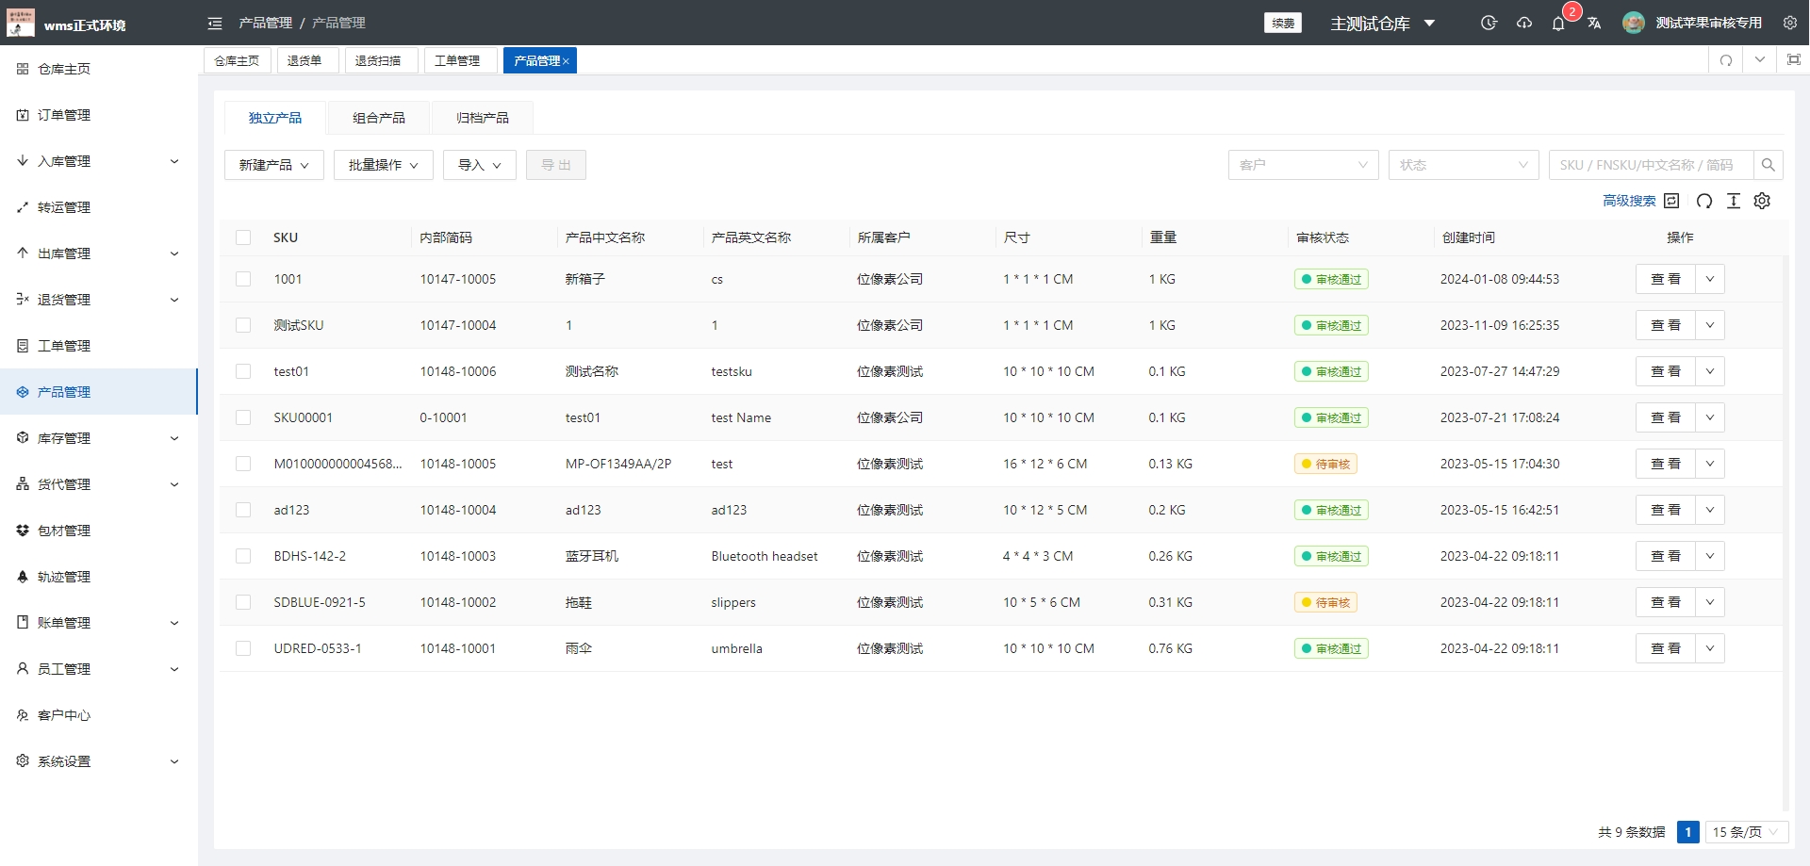Switch to the 归档产品 tab

point(483,118)
